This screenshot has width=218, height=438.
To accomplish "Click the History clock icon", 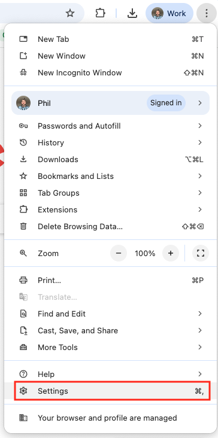I will coord(23,143).
